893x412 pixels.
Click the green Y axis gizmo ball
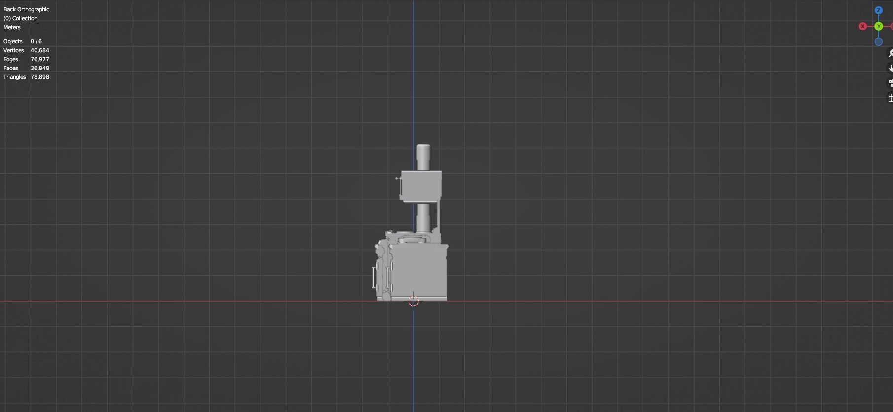pos(878,26)
